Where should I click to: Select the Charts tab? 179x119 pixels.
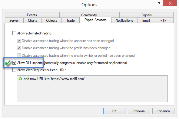(x=32, y=21)
